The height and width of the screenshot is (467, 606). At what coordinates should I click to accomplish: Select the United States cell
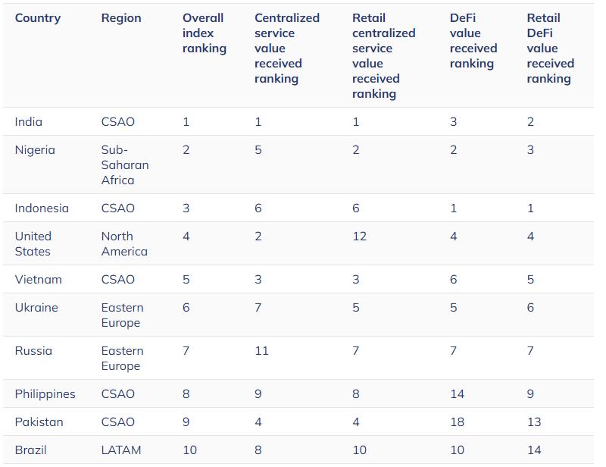[33, 244]
